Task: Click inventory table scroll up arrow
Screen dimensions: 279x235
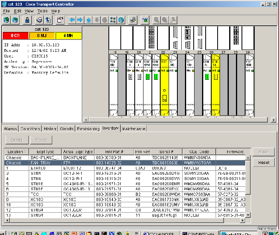Action: tap(248, 158)
